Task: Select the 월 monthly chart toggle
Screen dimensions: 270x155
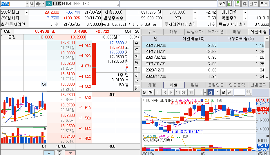Action: (x=223, y=93)
